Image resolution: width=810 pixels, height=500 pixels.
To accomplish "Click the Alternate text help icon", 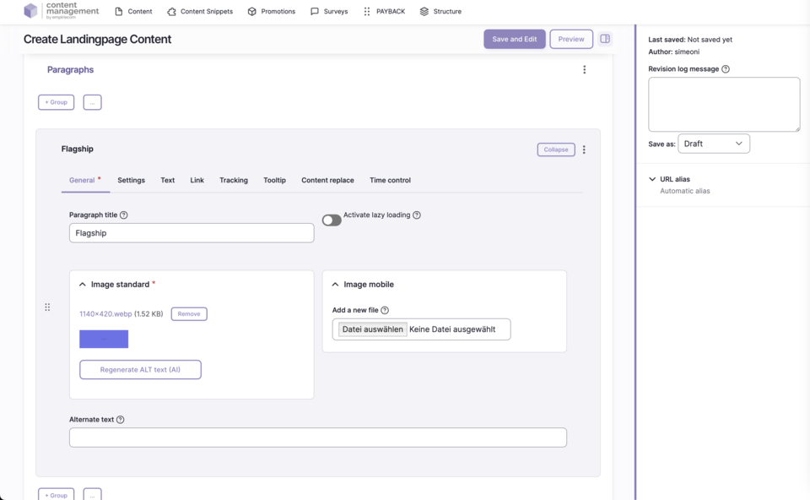I will pyautogui.click(x=121, y=420).
